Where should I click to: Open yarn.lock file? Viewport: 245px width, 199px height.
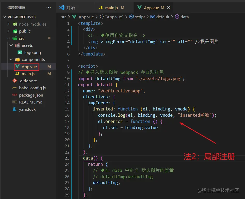click(x=27, y=109)
